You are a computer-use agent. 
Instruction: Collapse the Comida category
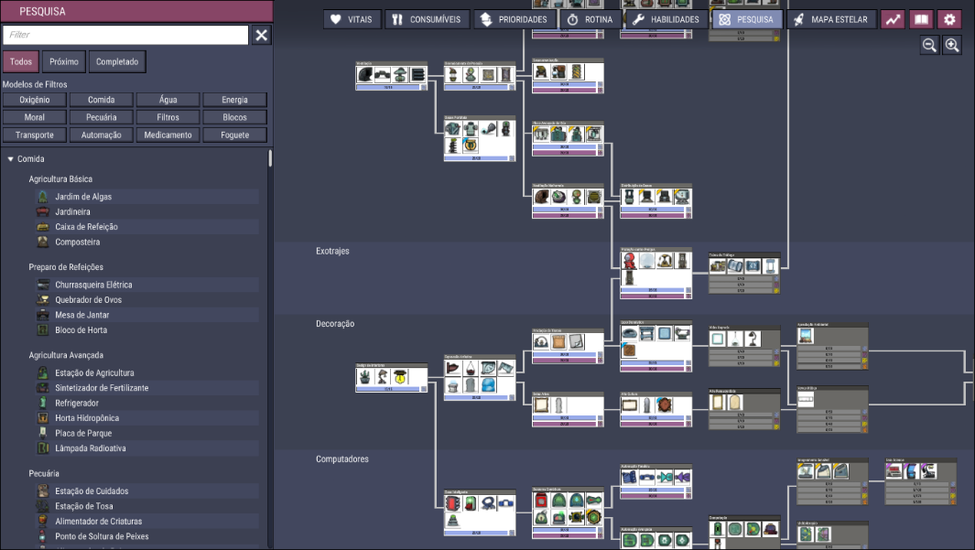tap(11, 159)
